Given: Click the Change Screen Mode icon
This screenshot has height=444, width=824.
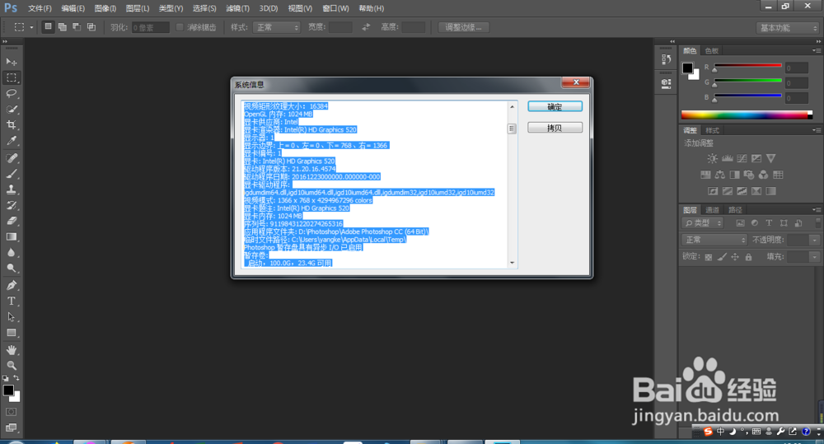Looking at the screenshot, I should (x=11, y=428).
